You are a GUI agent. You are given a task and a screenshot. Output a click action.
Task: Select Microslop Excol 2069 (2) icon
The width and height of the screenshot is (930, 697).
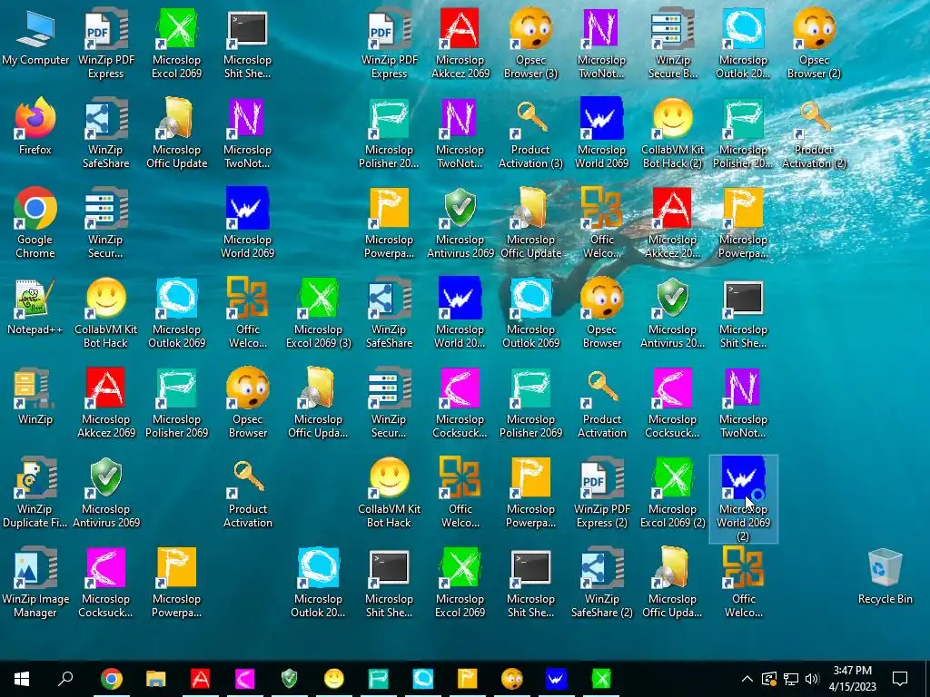(x=672, y=492)
